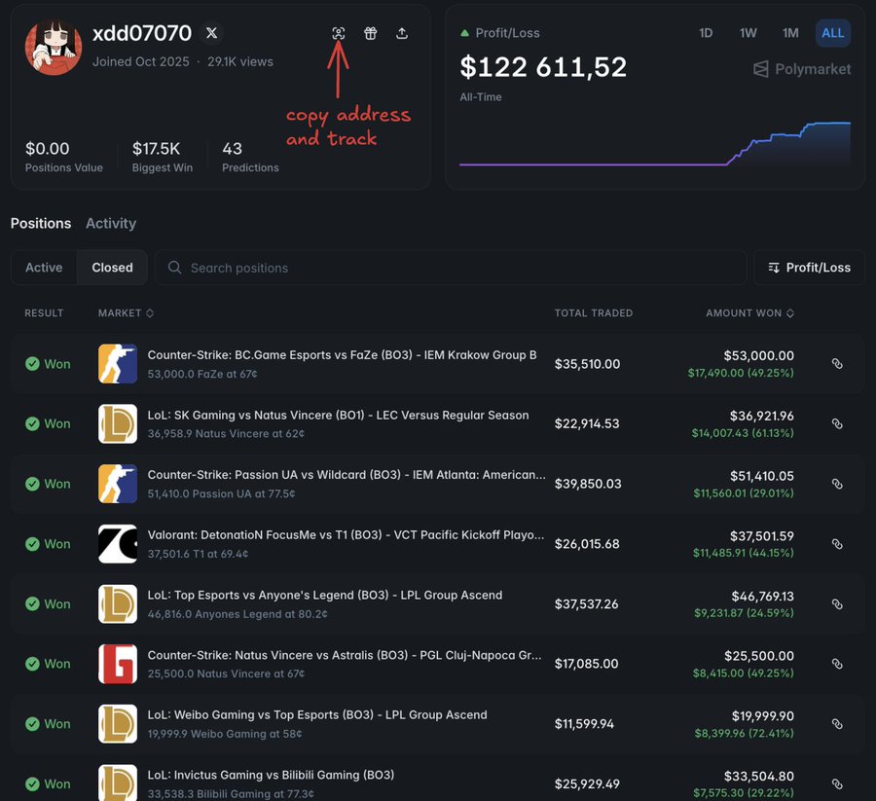Click the $122 611,52 all-time profit value
The height and width of the screenshot is (801, 876).
(543, 67)
